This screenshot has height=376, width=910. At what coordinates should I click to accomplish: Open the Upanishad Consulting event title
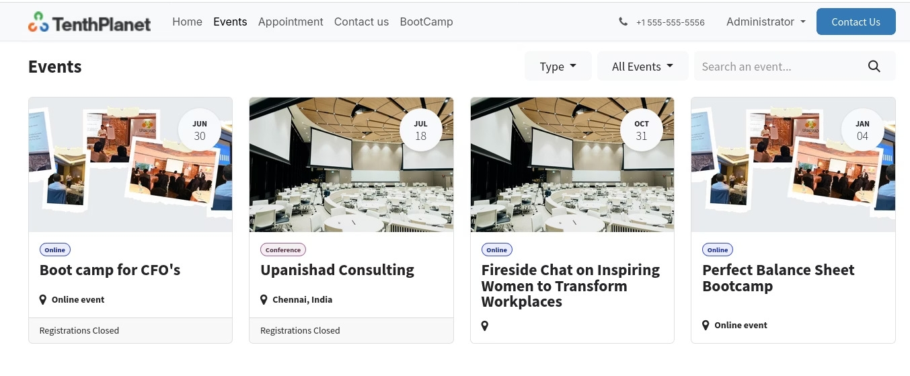coord(337,270)
